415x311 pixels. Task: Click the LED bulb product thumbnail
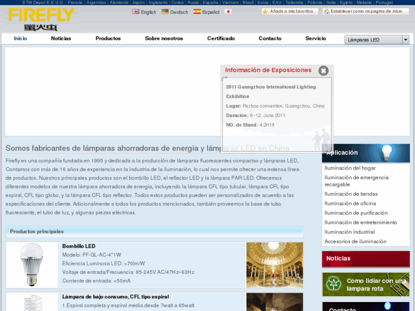coord(32,265)
